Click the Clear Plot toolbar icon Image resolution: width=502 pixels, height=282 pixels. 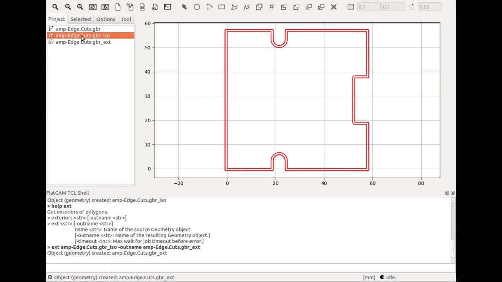click(93, 7)
